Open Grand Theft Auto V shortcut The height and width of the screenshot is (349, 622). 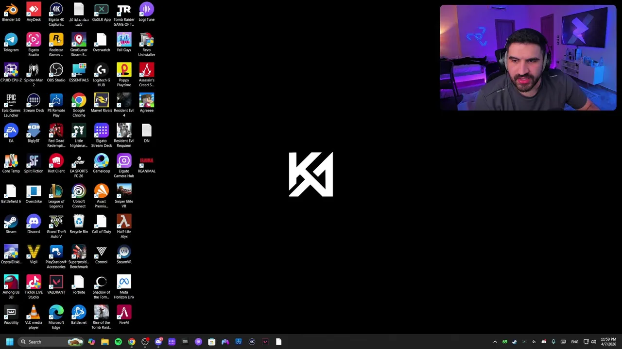click(56, 227)
